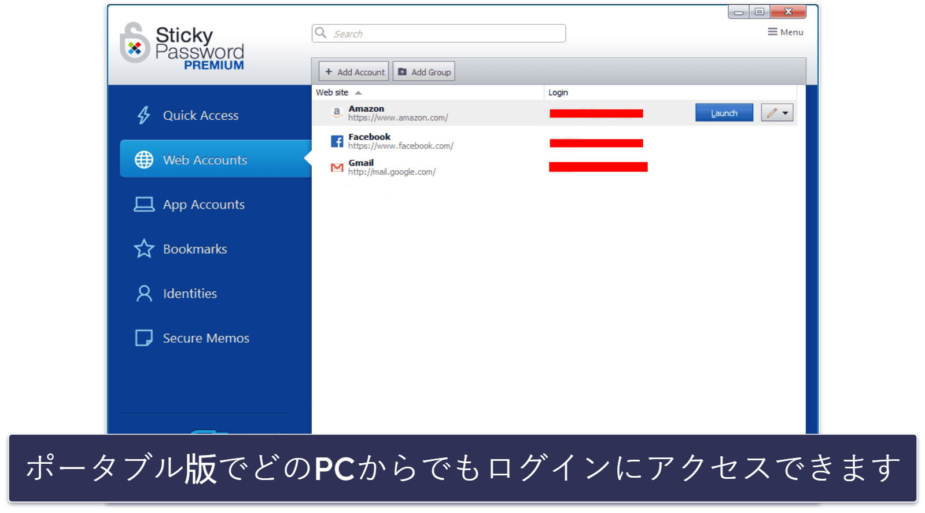Launch the Amazon account
Image resolution: width=925 pixels, height=513 pixels.
[724, 113]
